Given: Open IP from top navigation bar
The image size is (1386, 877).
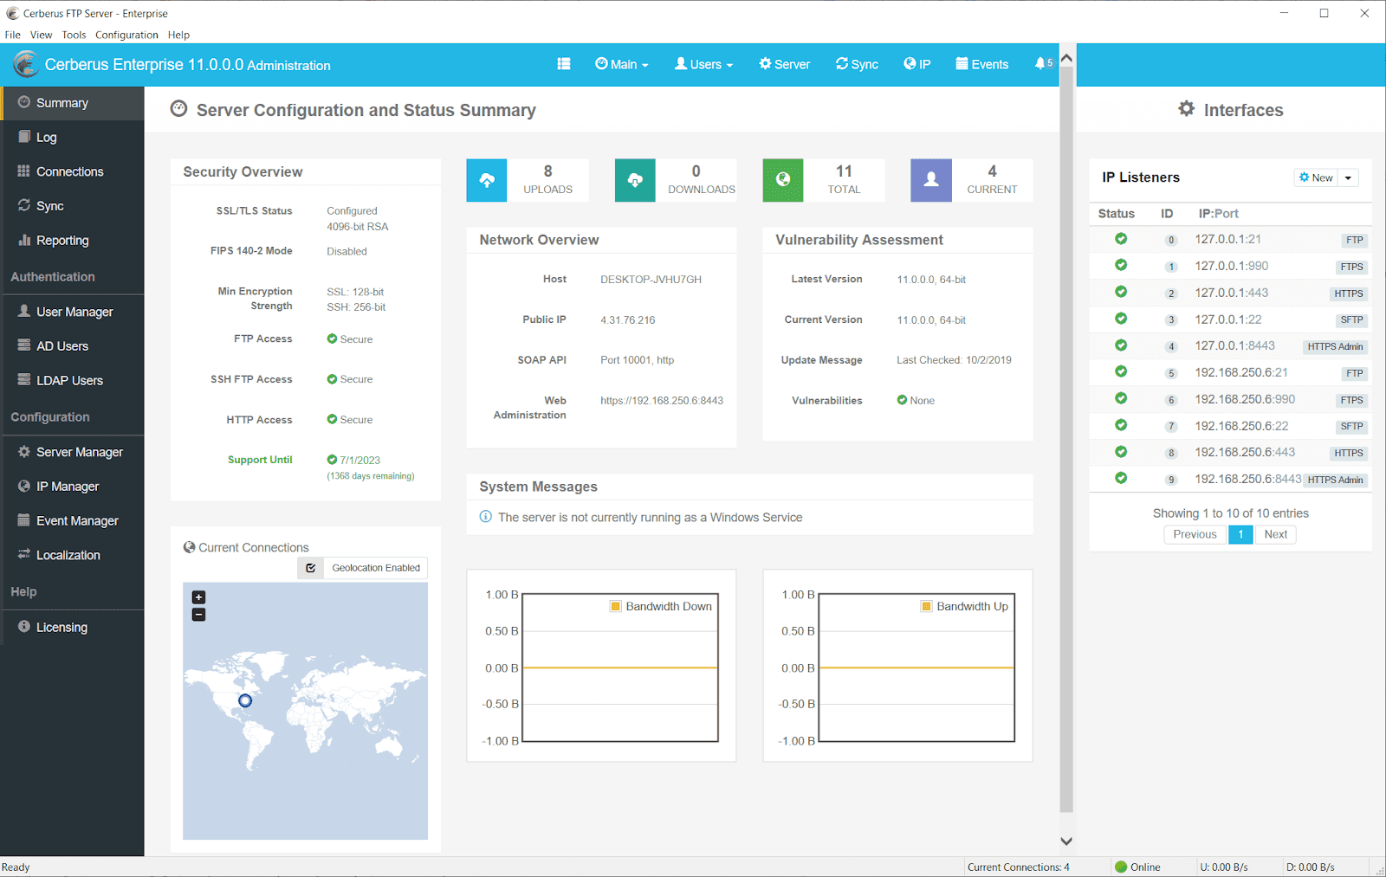Looking at the screenshot, I should pos(916,64).
